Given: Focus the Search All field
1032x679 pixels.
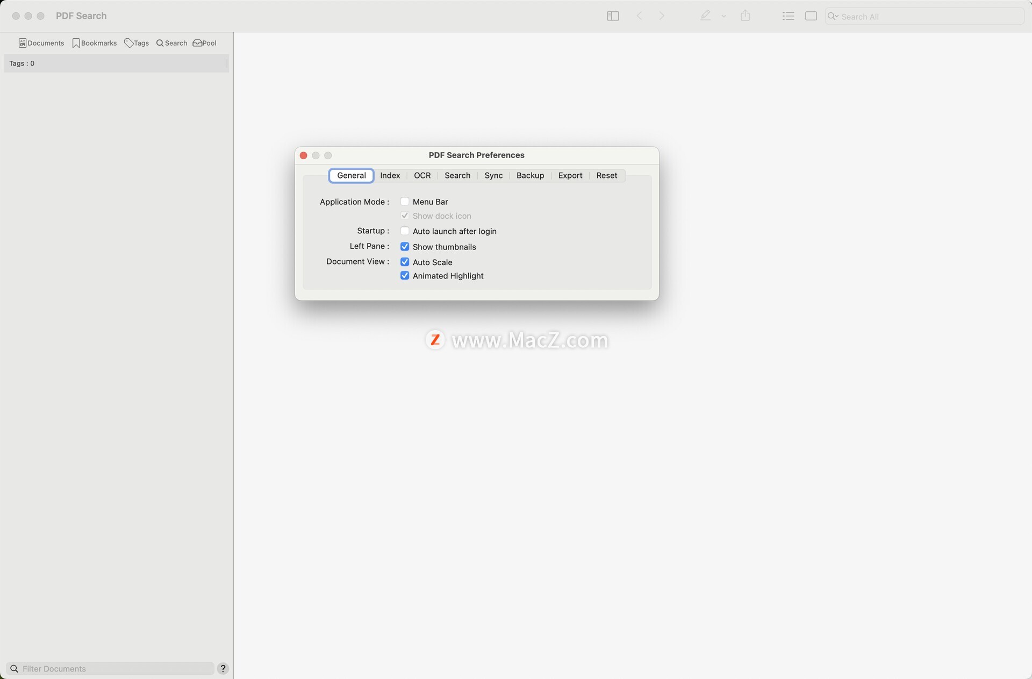Looking at the screenshot, I should [x=924, y=16].
